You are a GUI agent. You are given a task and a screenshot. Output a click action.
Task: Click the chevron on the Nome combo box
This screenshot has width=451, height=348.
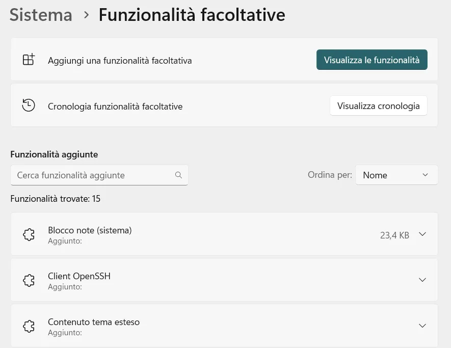click(x=425, y=175)
